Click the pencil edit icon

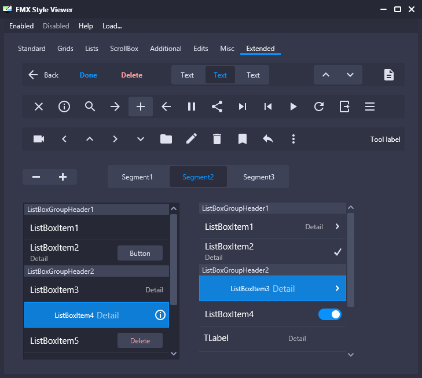(x=192, y=139)
